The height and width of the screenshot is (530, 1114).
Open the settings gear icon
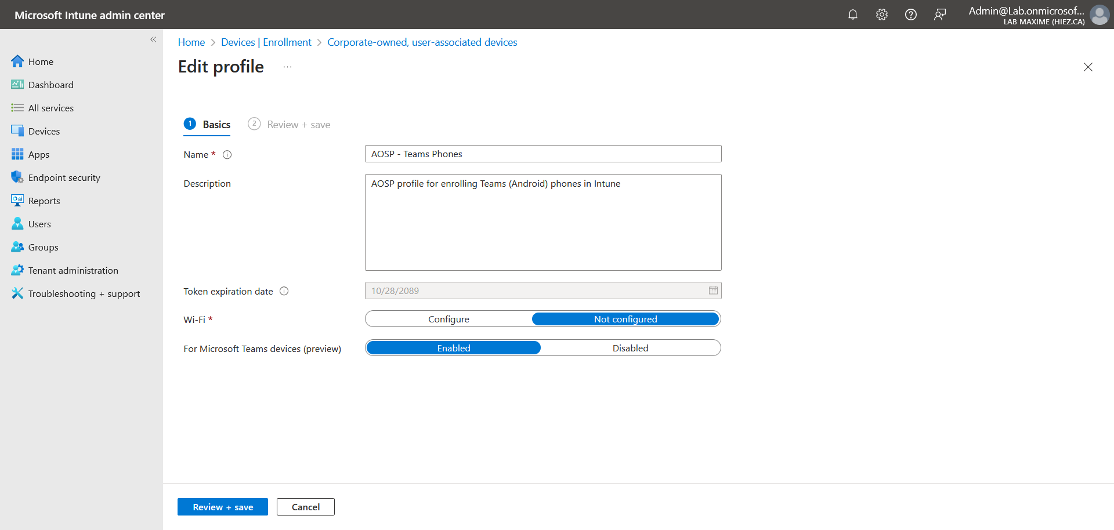tap(881, 14)
